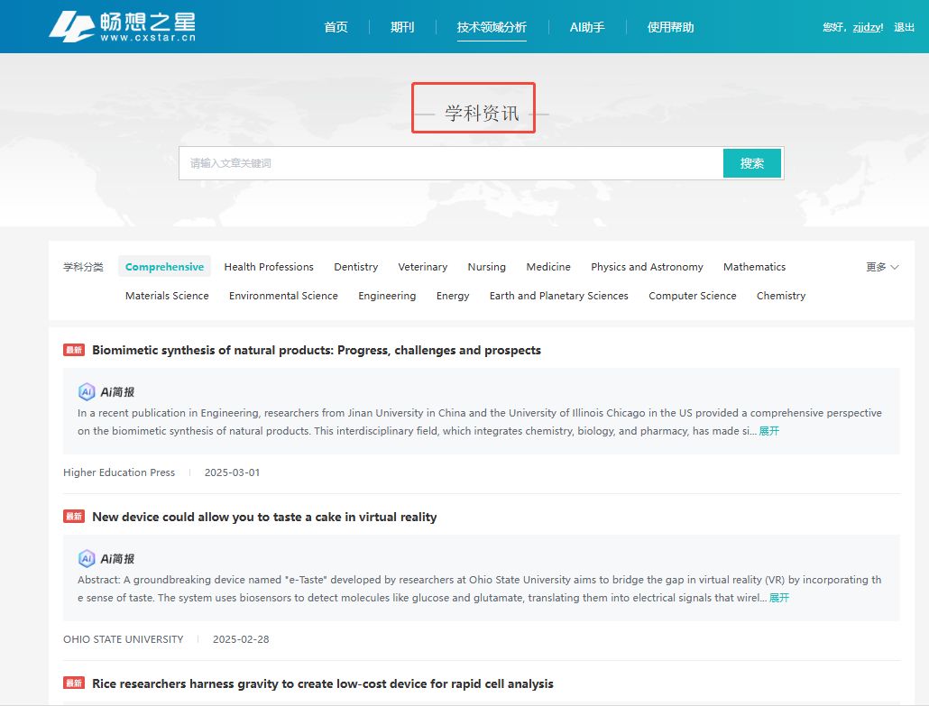This screenshot has width=929, height=706.
Task: Go to the 期刊 navigation tab
Action: pos(402,27)
